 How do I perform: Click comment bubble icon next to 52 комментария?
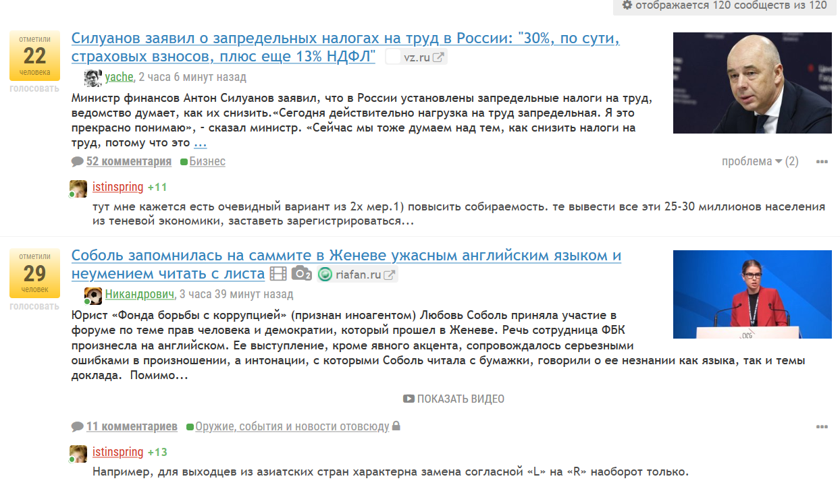pos(78,161)
